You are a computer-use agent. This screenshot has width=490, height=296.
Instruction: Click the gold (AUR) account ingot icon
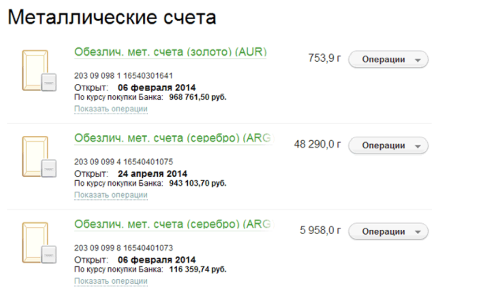(x=39, y=71)
